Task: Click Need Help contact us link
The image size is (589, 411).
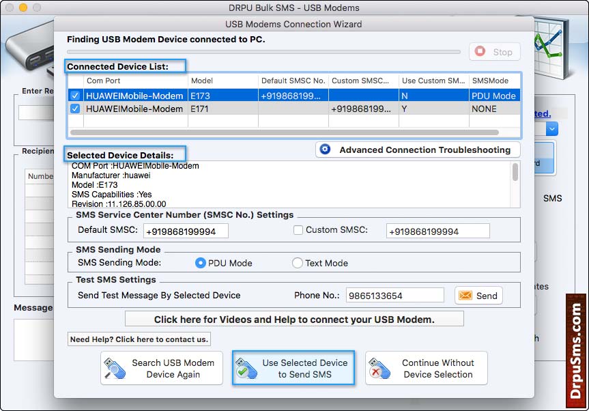Action: coord(139,339)
